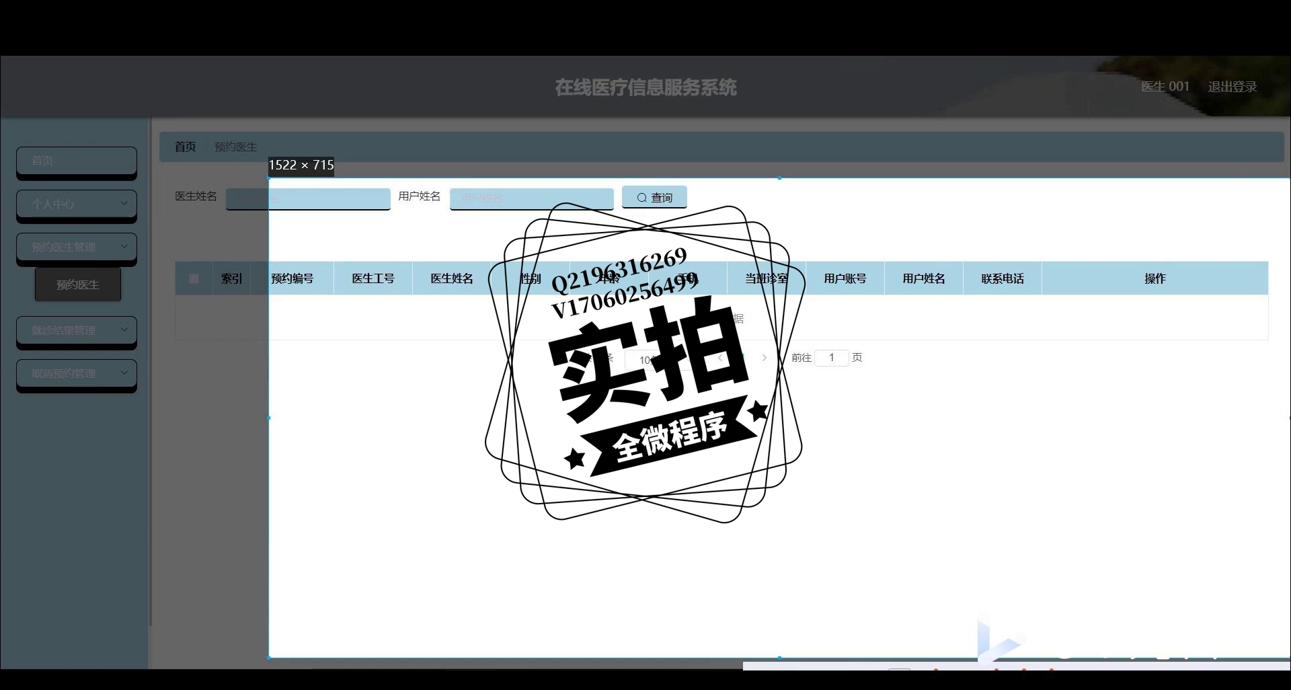Image resolution: width=1291 pixels, height=690 pixels.
Task: Go to next page with pagination arrow
Action: [765, 358]
